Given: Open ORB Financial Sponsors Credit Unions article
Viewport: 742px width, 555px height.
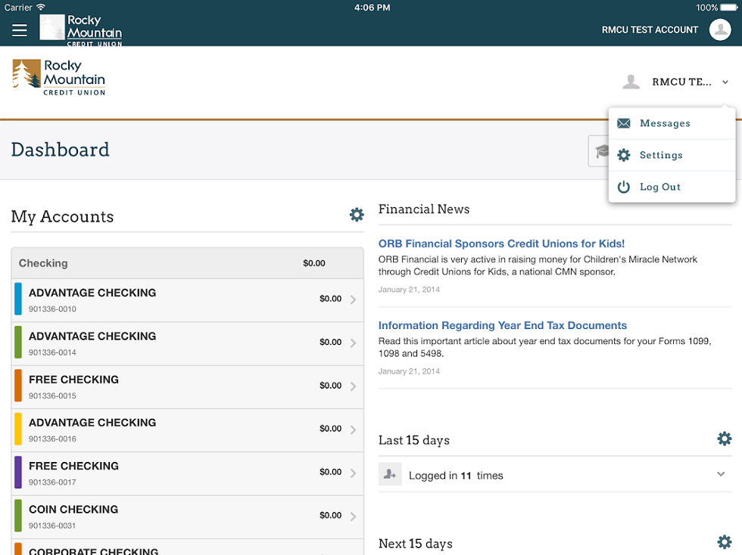Looking at the screenshot, I should (501, 243).
